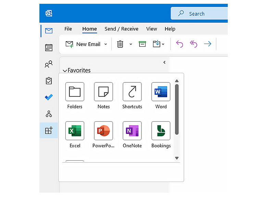Click the apps flyout scrollbar thumb
274x206 pixels.
[x=177, y=110]
